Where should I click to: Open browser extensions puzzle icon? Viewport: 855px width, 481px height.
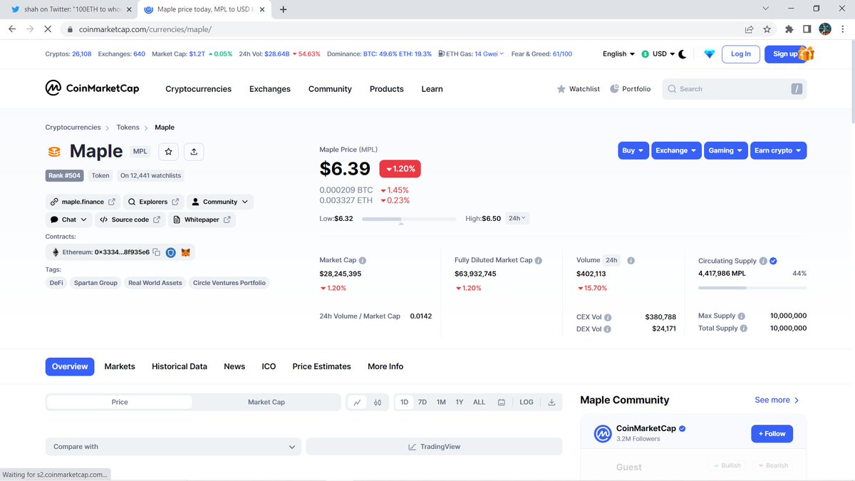click(x=789, y=29)
